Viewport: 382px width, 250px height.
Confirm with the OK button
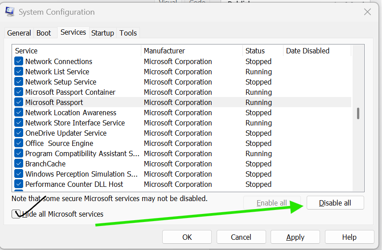[x=187, y=237]
